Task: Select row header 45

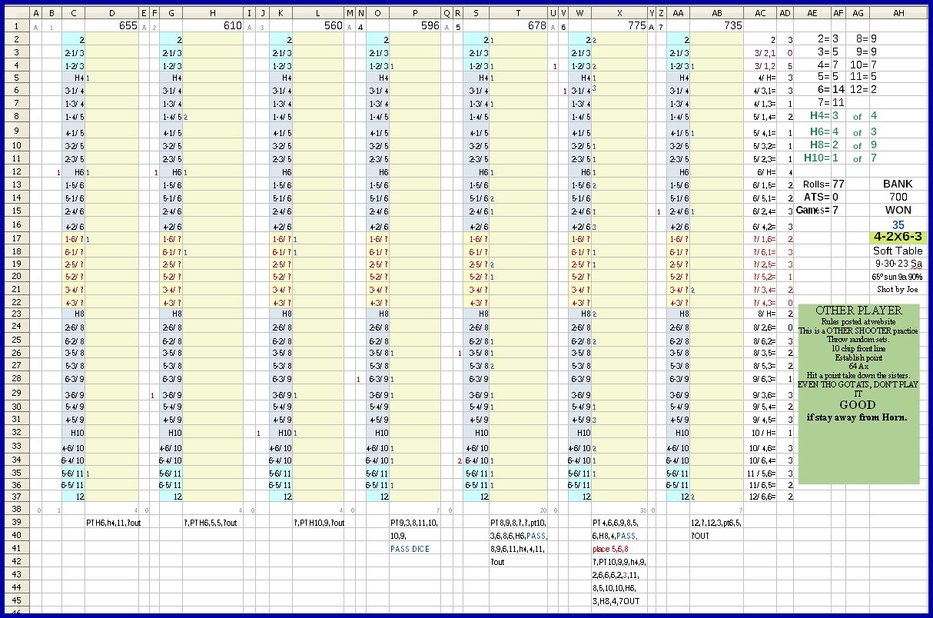Action: [15, 600]
